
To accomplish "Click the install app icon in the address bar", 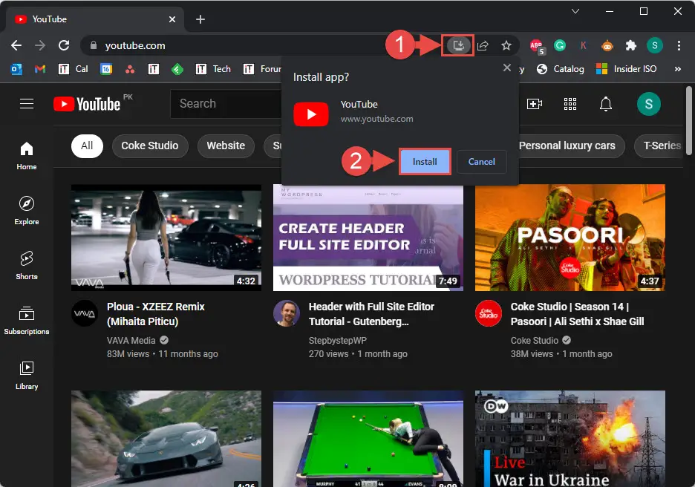I will coord(458,45).
